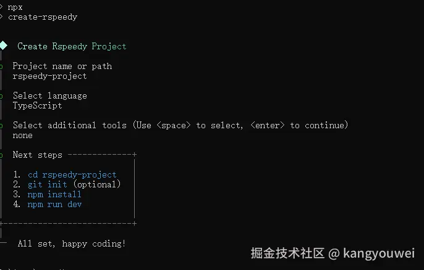Select the TypeScript language answer

(x=37, y=105)
